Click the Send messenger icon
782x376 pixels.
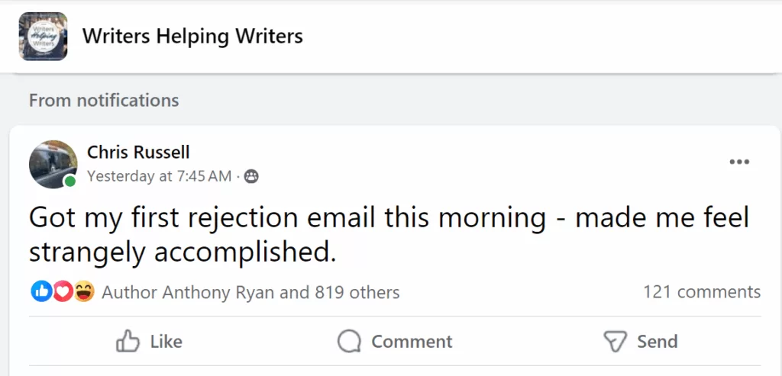click(x=615, y=342)
